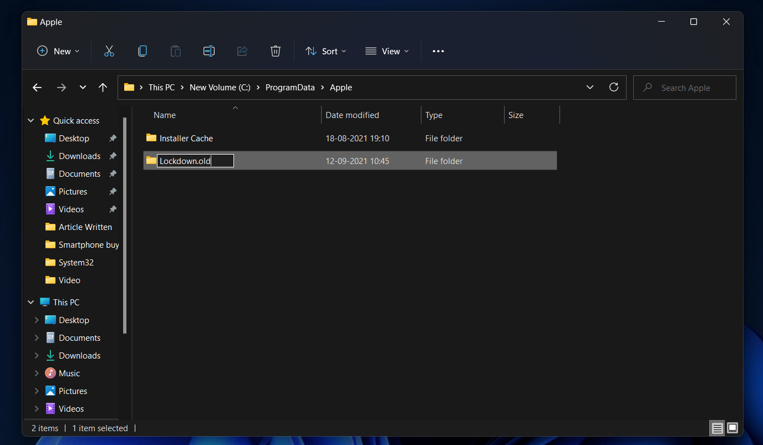Open the New item menu

(x=58, y=51)
